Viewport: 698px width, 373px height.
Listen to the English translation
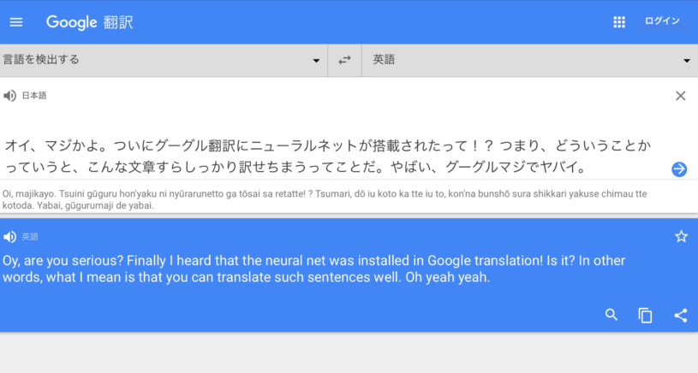[x=9, y=237]
